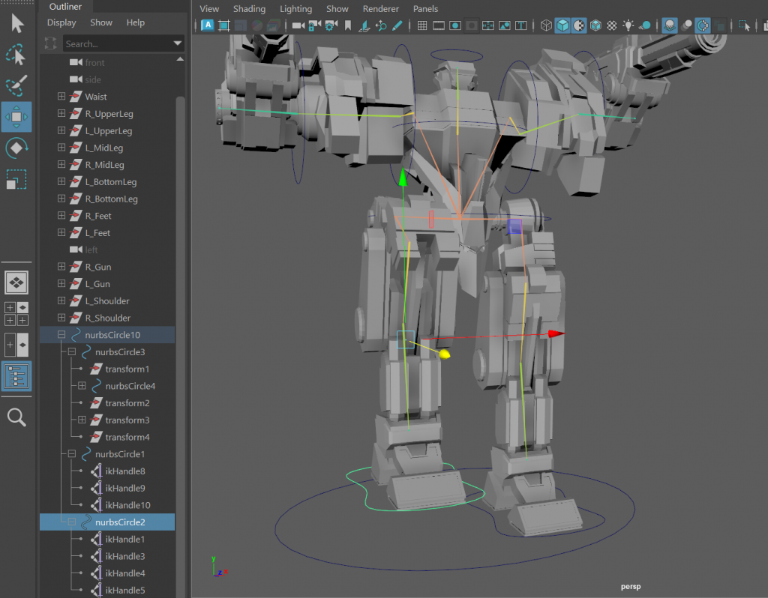Select transform3 in the Outliner tree
This screenshot has height=598, width=768.
[127, 420]
